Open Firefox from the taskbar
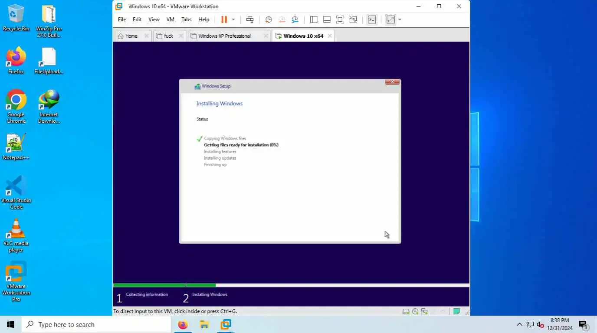The height and width of the screenshot is (333, 597). 183,324
